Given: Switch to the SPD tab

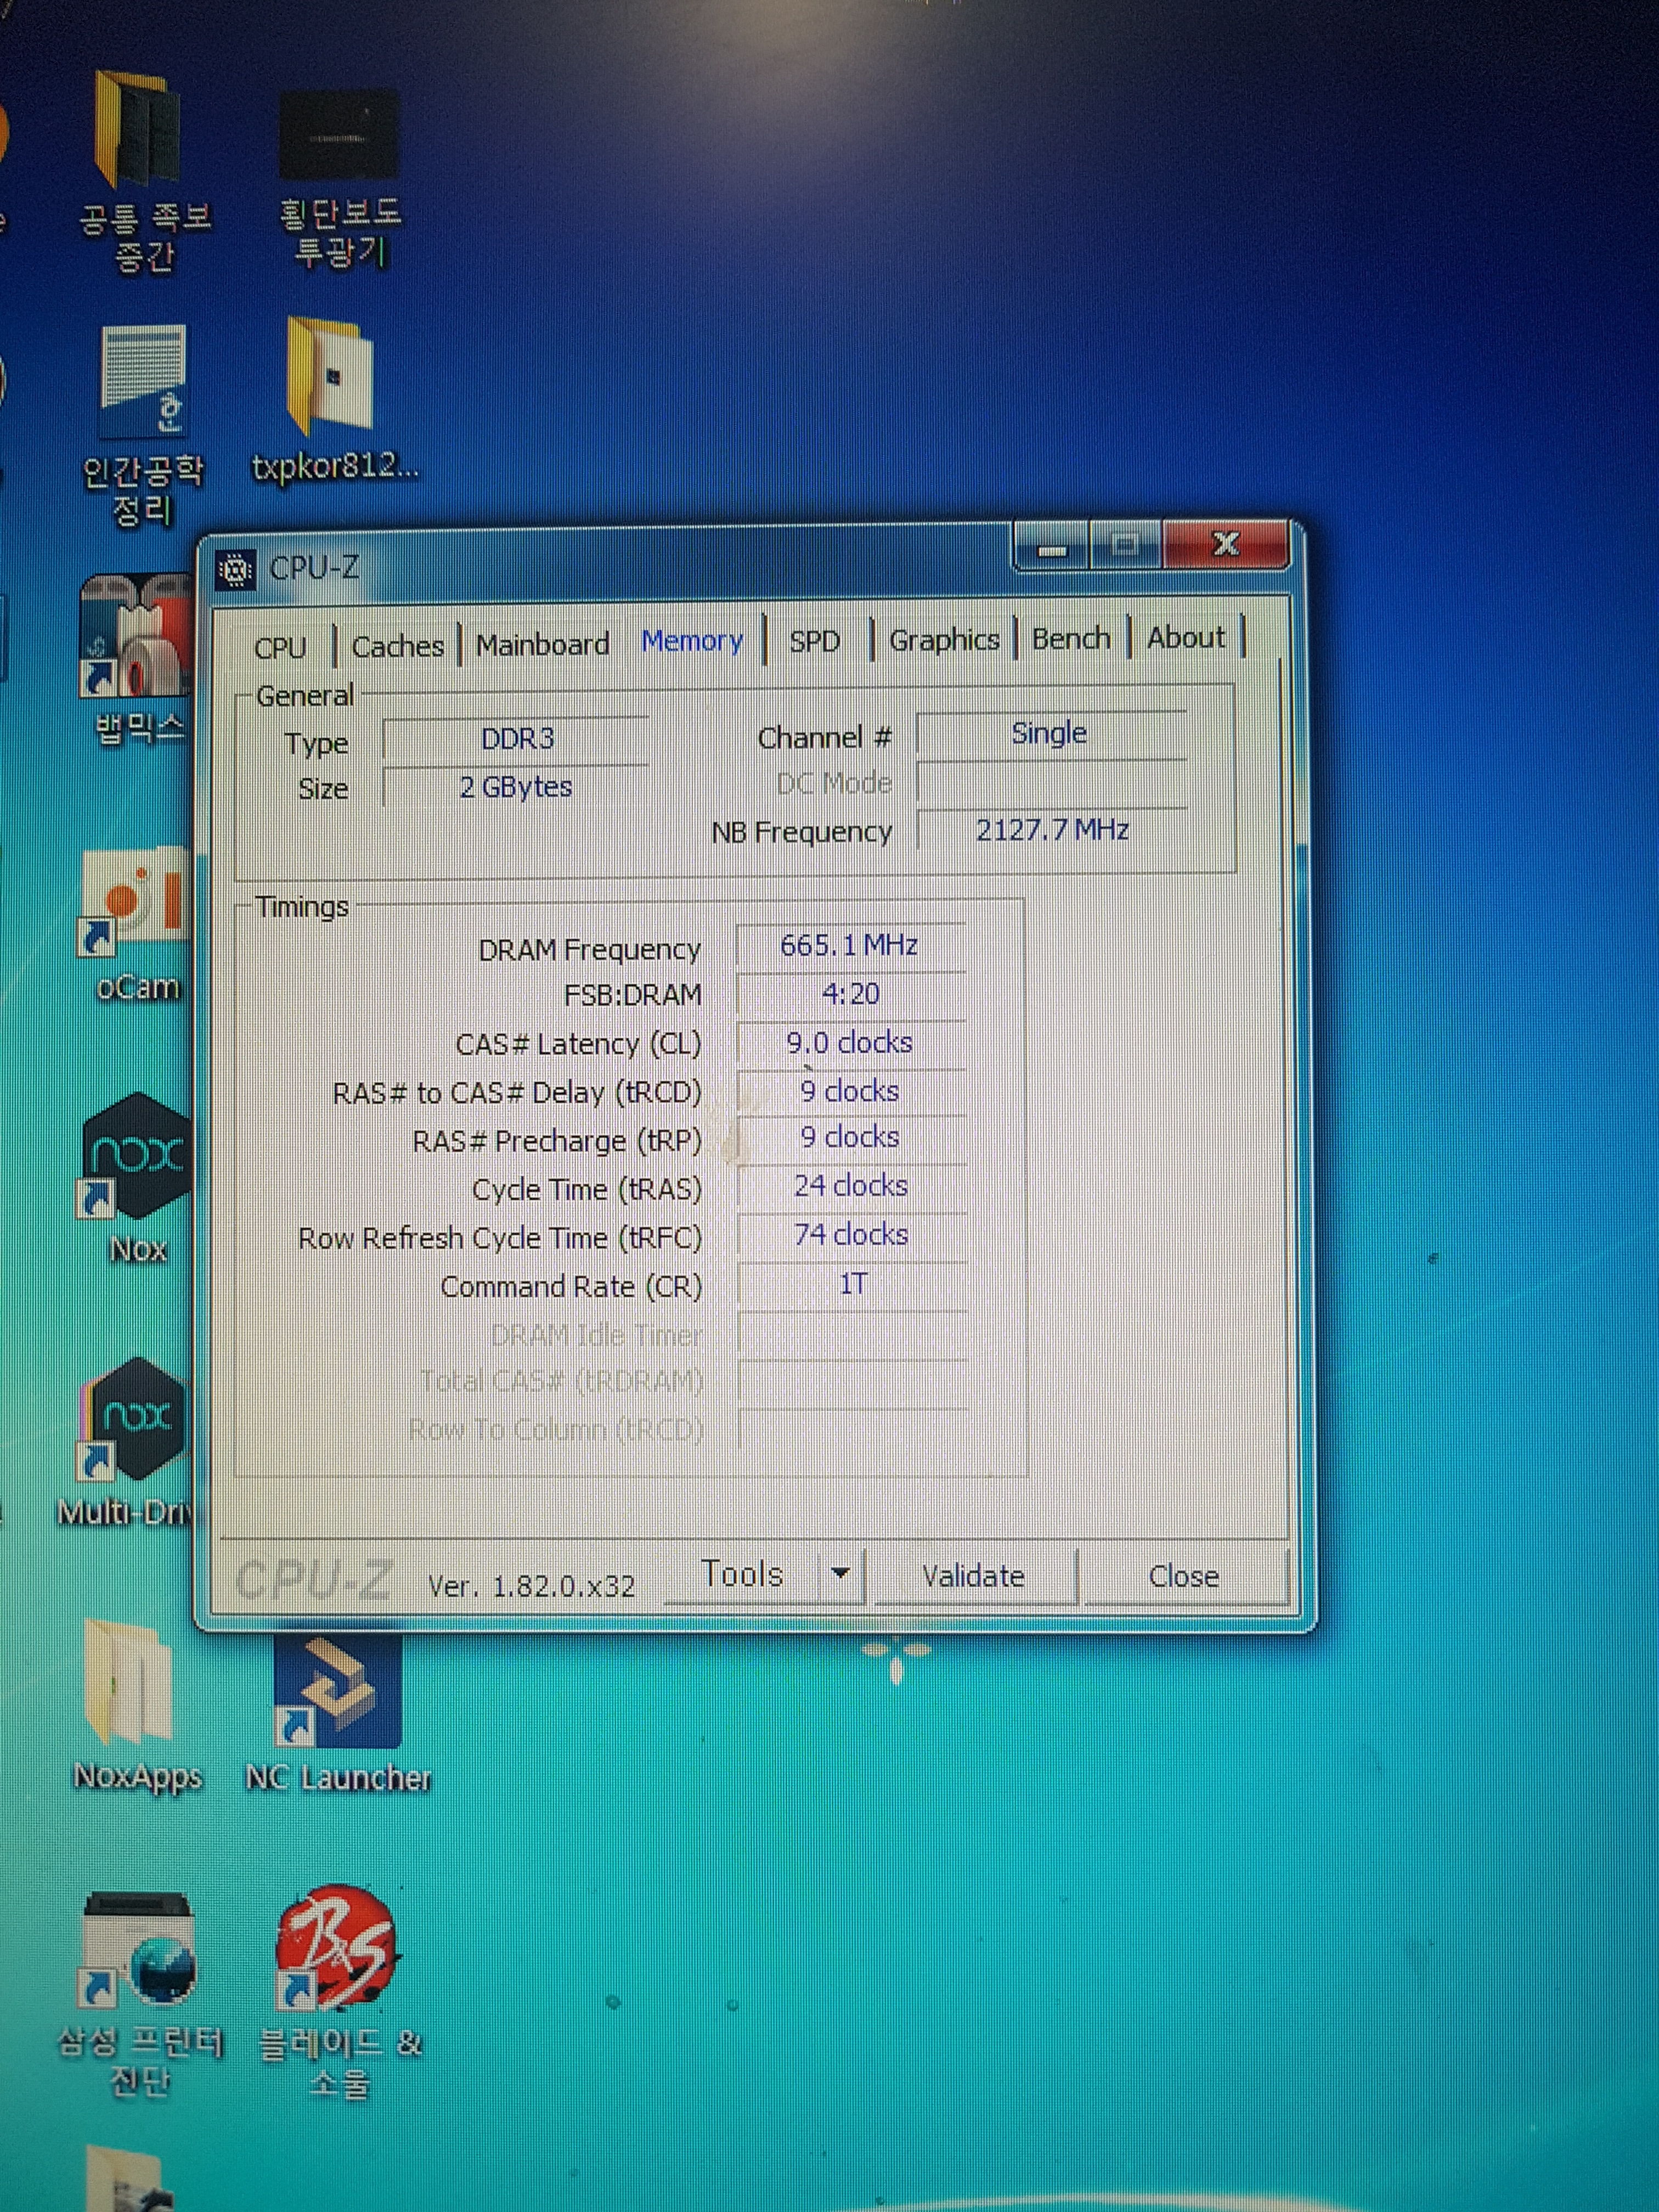Looking at the screenshot, I should (x=815, y=641).
